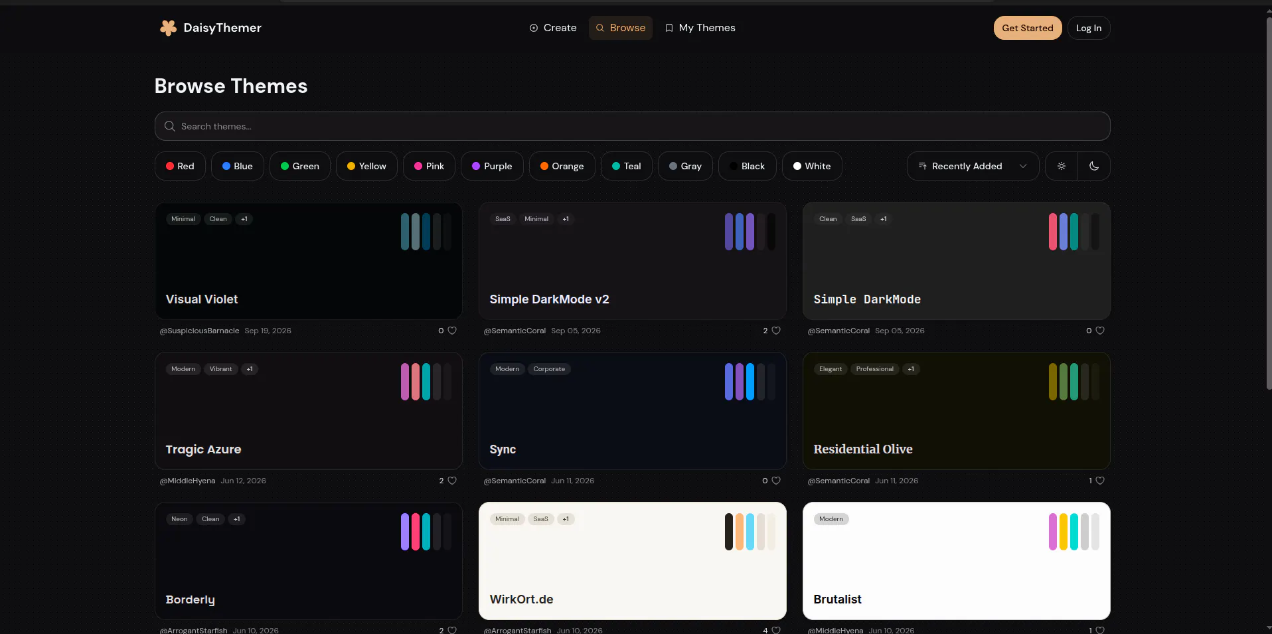1272x634 pixels.
Task: Open @SuspiciousBarnacle author profile
Action: (199, 331)
